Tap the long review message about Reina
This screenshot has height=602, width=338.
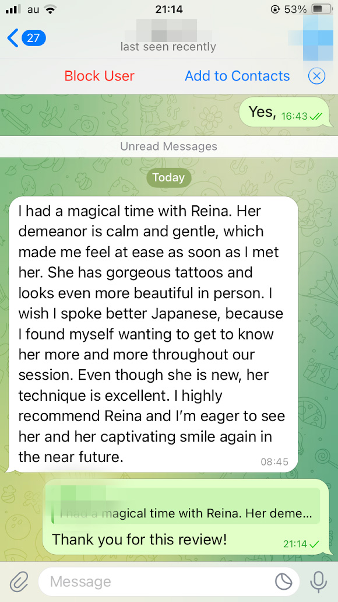(153, 334)
